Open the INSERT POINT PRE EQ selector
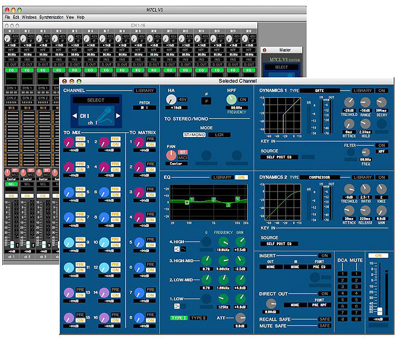Image resolution: width=398 pixels, height=340 pixels. pyautogui.click(x=320, y=267)
